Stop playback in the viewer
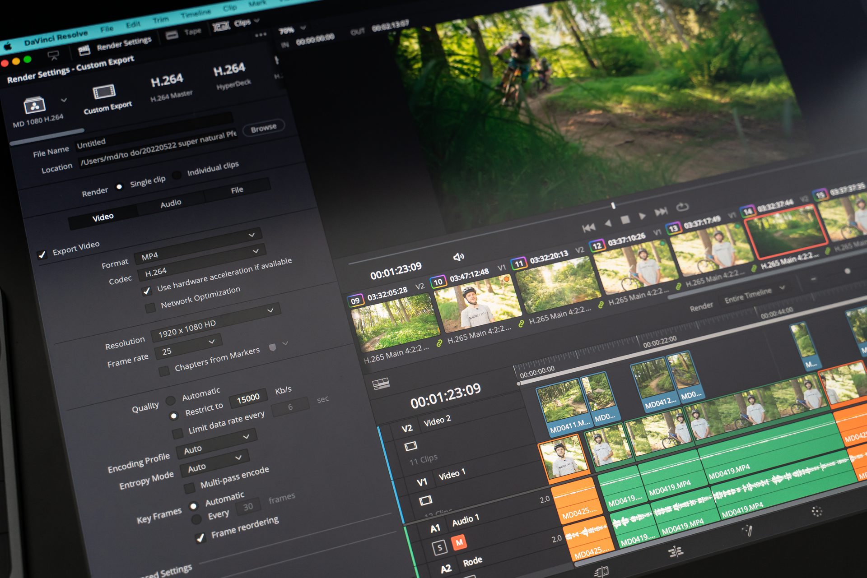The image size is (867, 578). (625, 220)
